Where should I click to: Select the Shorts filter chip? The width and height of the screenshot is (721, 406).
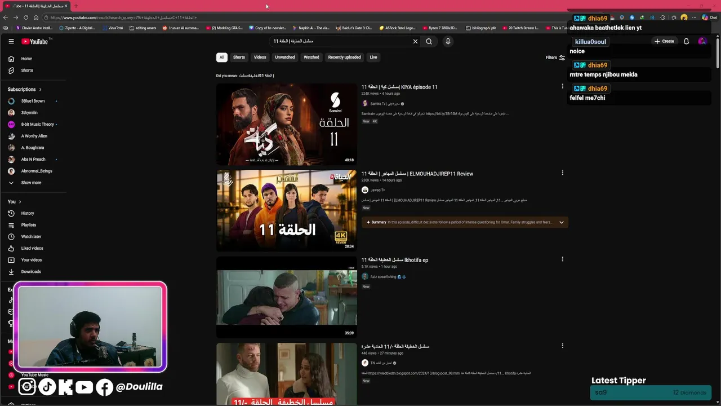point(239,57)
